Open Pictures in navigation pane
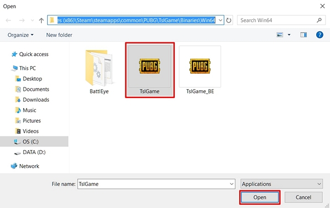 coord(28,121)
